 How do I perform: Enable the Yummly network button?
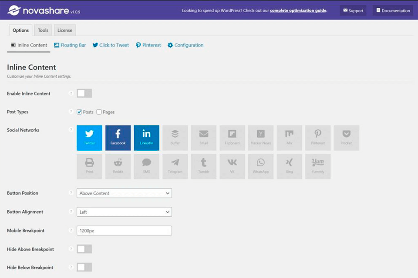(318, 166)
